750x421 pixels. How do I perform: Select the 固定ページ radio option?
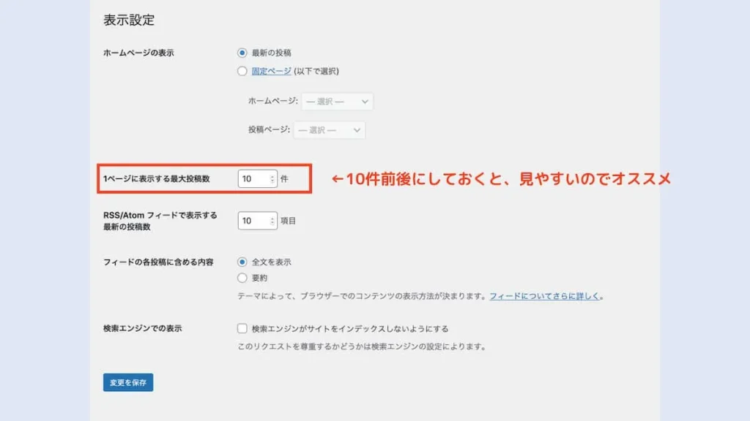click(x=242, y=71)
